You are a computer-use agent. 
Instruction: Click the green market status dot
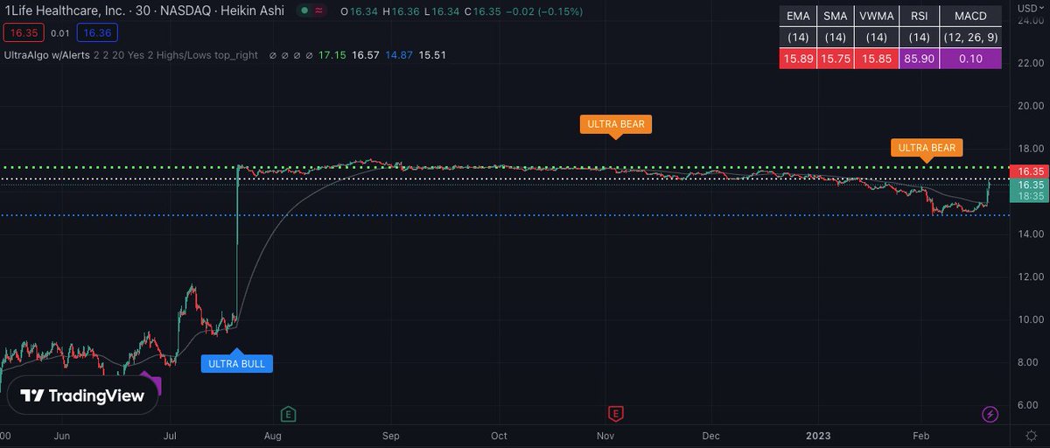(x=303, y=11)
